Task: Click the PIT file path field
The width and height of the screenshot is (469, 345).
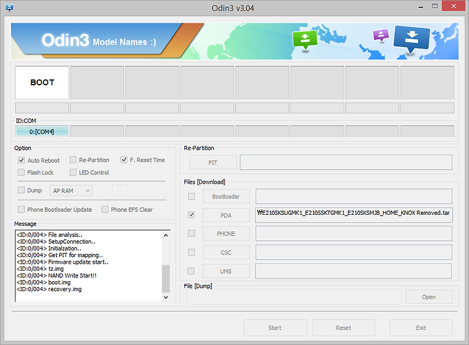Action: tap(346, 162)
